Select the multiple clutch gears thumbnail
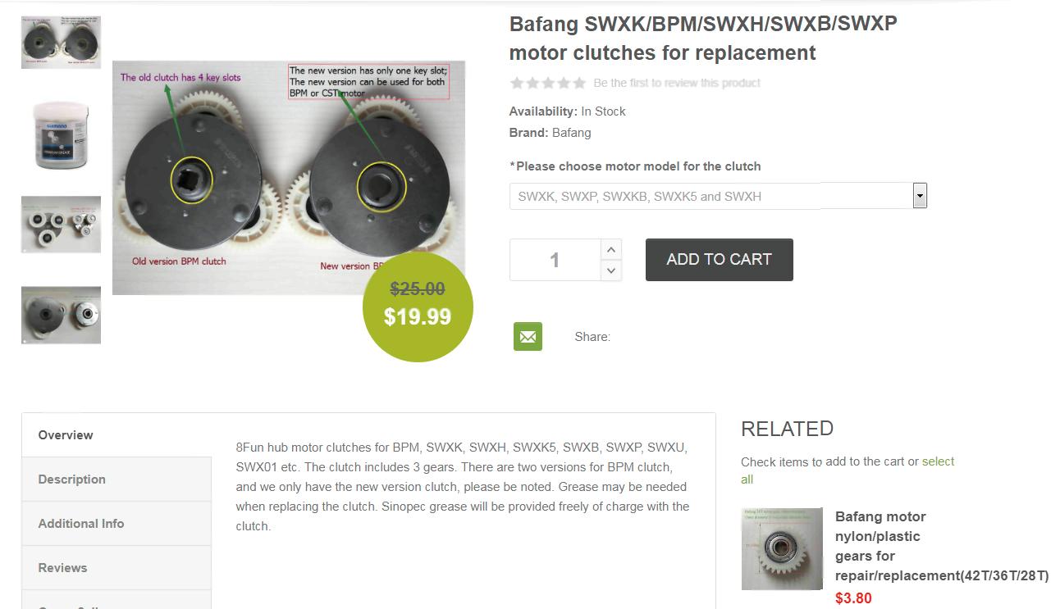Image resolution: width=1060 pixels, height=609 pixels. [61, 225]
